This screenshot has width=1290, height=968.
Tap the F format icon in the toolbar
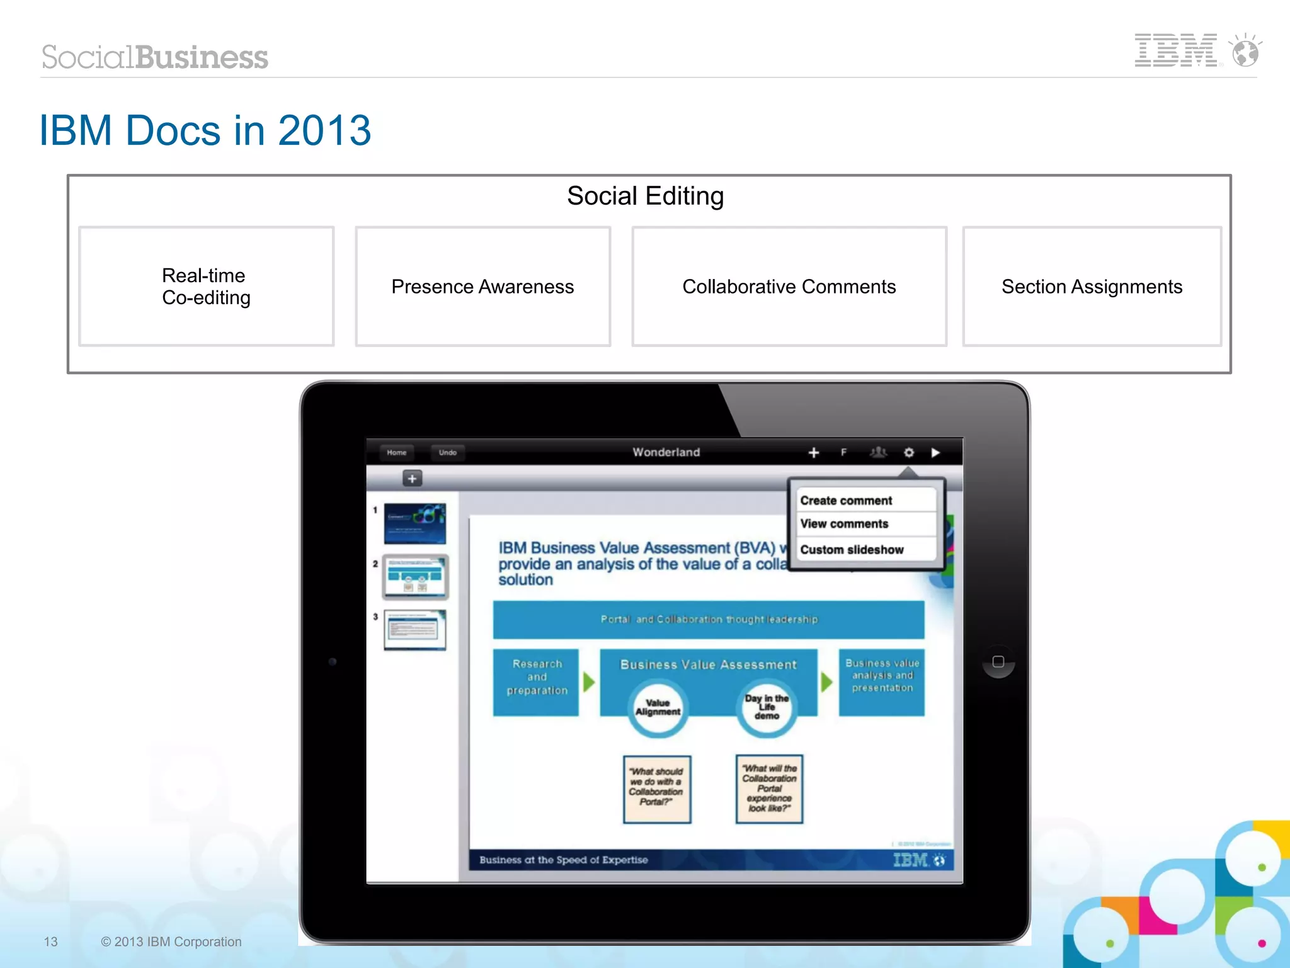click(x=843, y=452)
